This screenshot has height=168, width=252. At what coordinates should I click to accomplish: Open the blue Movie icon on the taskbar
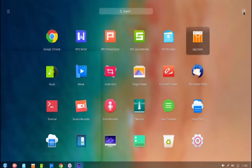pyautogui.click(x=51, y=166)
